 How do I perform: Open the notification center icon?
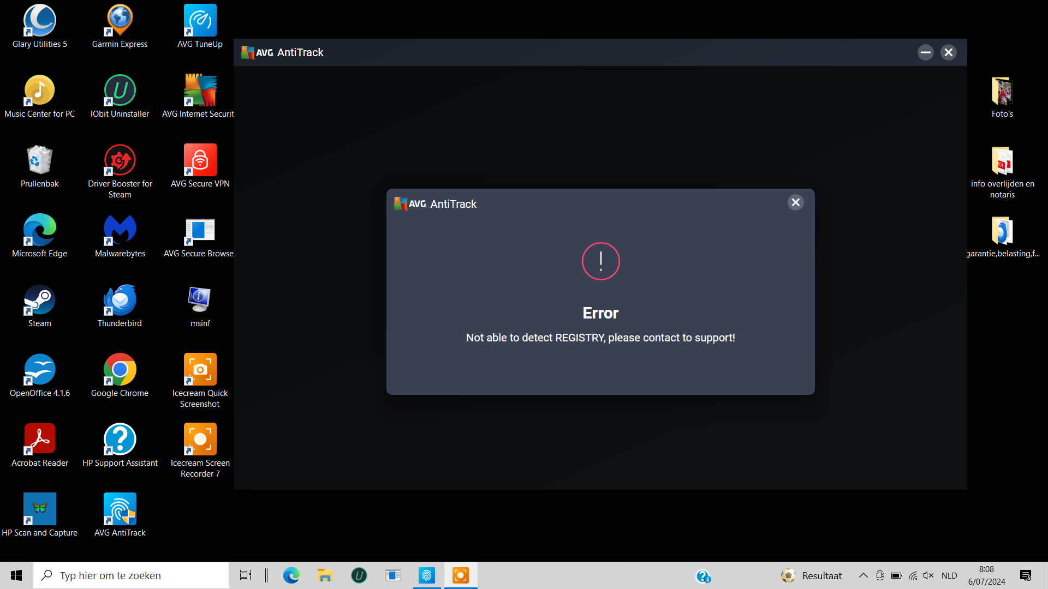pos(1026,575)
